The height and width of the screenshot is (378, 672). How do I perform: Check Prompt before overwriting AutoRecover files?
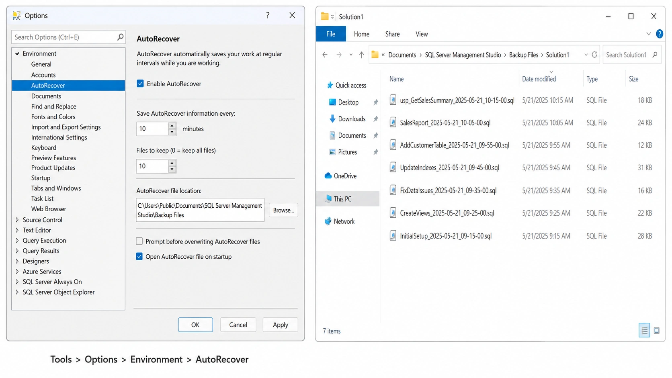click(139, 241)
